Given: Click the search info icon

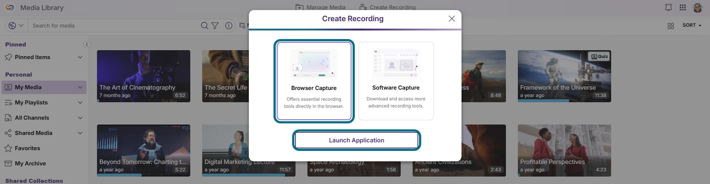Looking at the screenshot, I should [229, 26].
